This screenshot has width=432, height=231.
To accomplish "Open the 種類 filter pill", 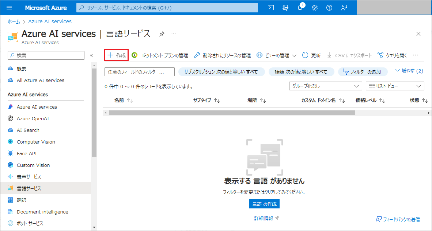I will [301, 72].
